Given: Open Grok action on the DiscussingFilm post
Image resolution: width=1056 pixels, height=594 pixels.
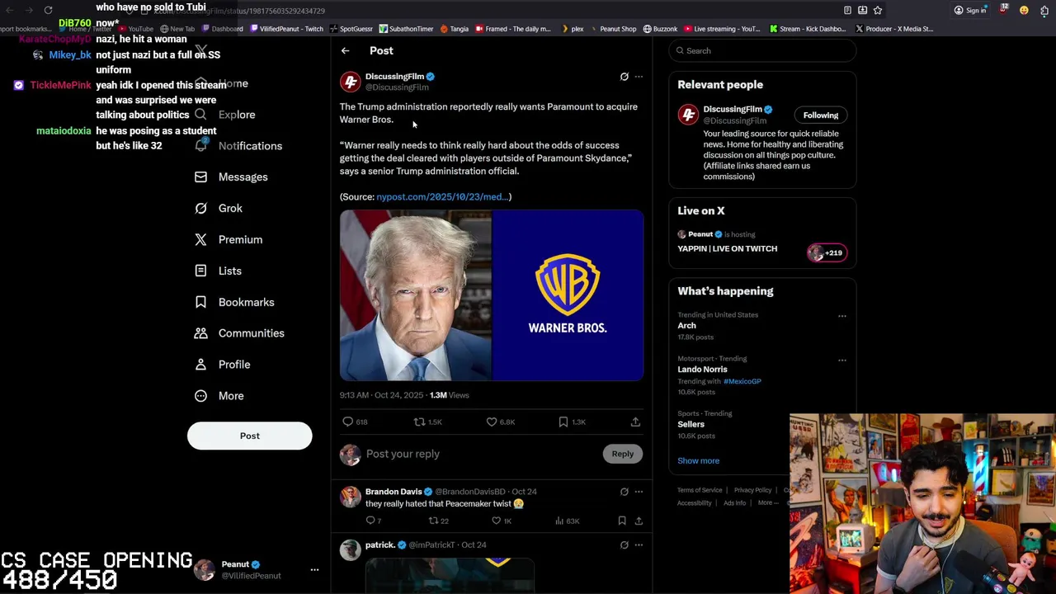Looking at the screenshot, I should [625, 77].
